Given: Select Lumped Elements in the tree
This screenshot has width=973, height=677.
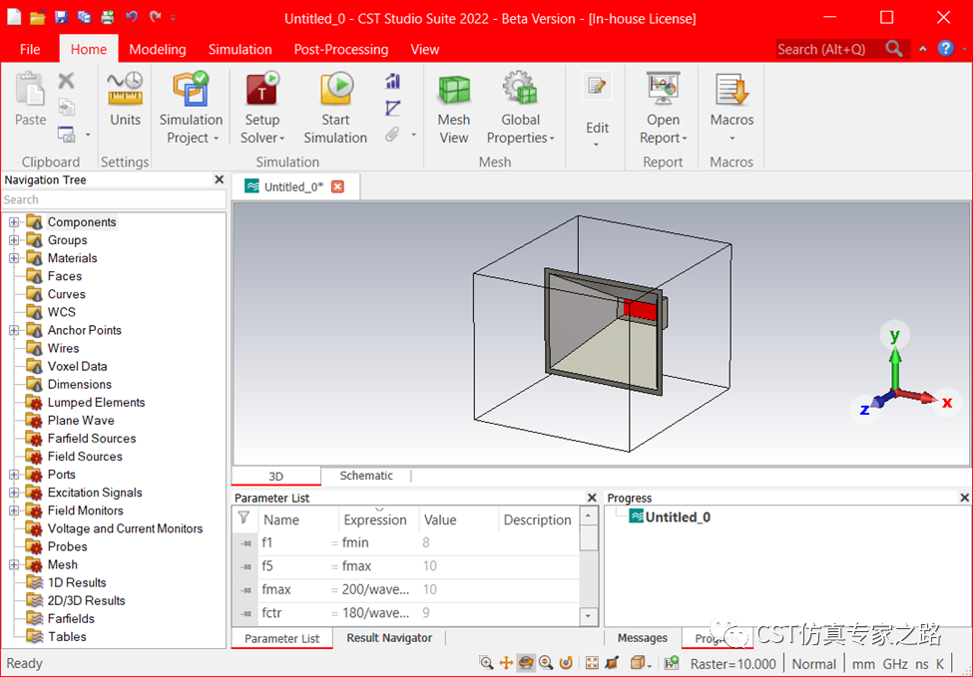Looking at the screenshot, I should (96, 403).
